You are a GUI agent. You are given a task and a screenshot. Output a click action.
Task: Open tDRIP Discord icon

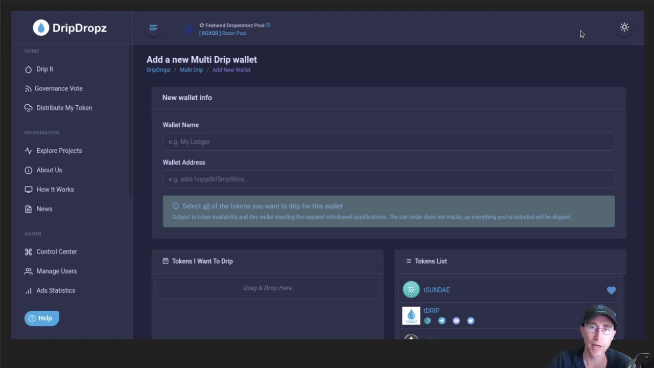tap(456, 321)
